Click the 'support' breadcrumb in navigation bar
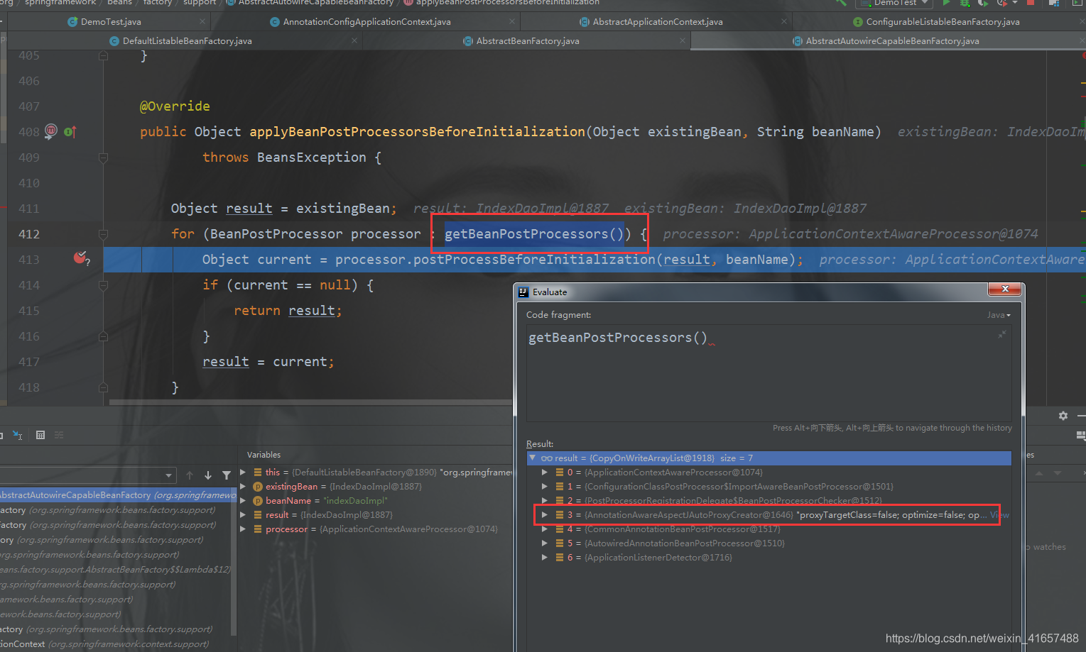The image size is (1086, 652). click(200, 3)
